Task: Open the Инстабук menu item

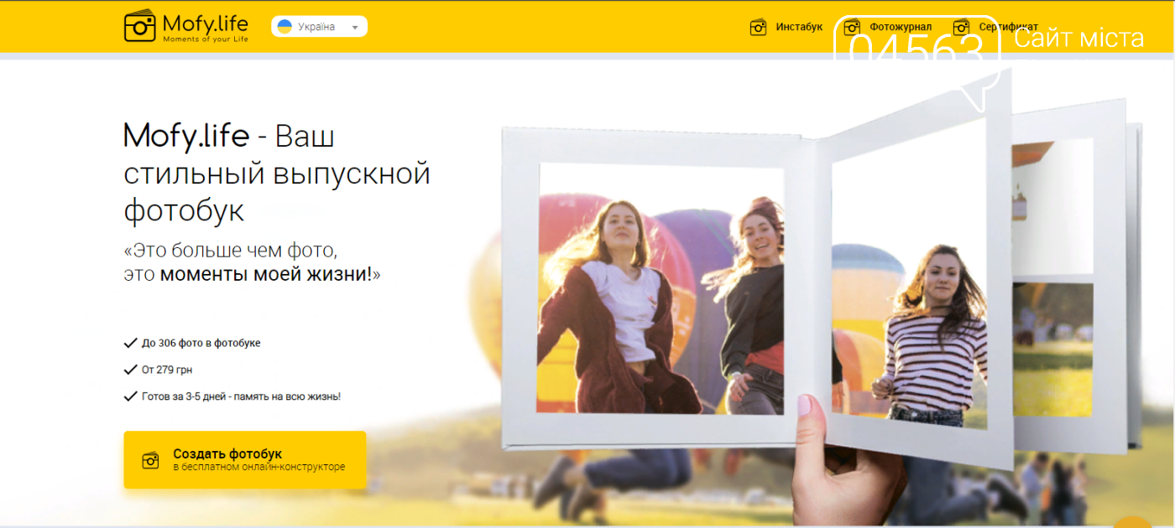Action: tap(799, 27)
